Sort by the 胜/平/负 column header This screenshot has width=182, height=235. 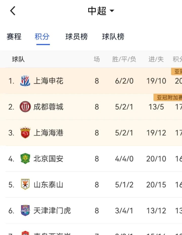(x=124, y=59)
